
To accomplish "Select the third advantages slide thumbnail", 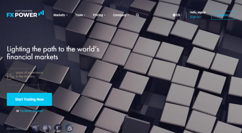I will (x=58, y=128).
